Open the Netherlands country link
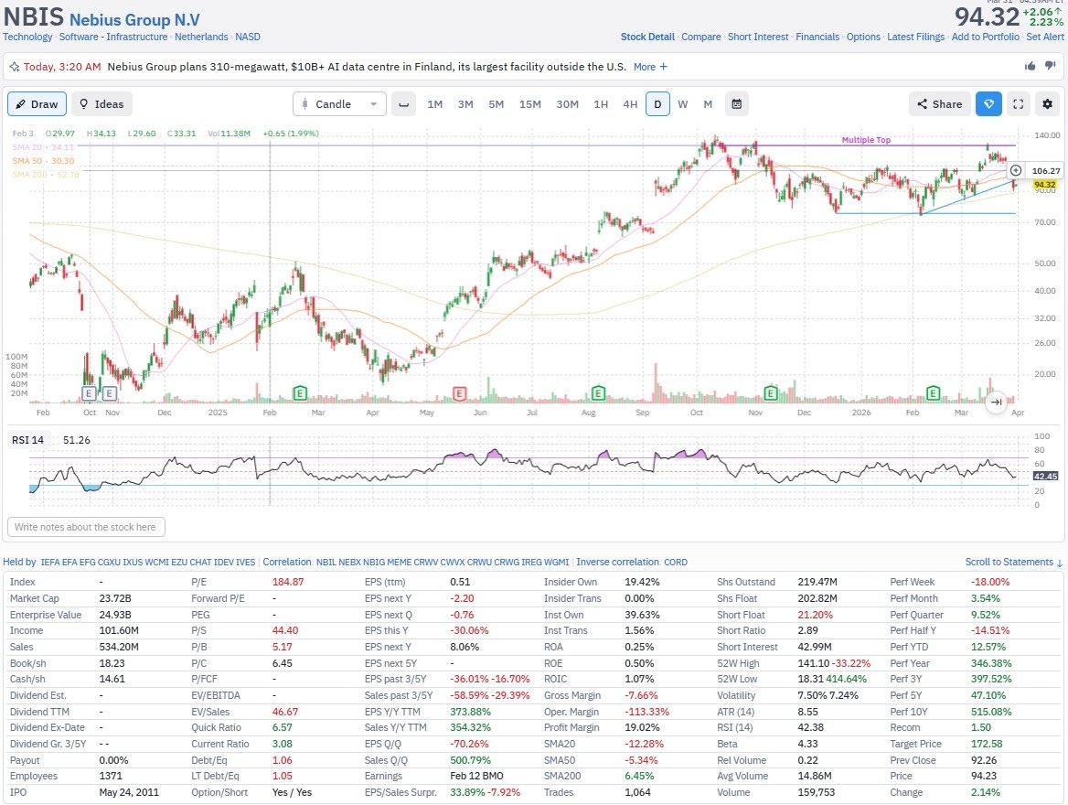The height and width of the screenshot is (805, 1068). click(x=201, y=37)
